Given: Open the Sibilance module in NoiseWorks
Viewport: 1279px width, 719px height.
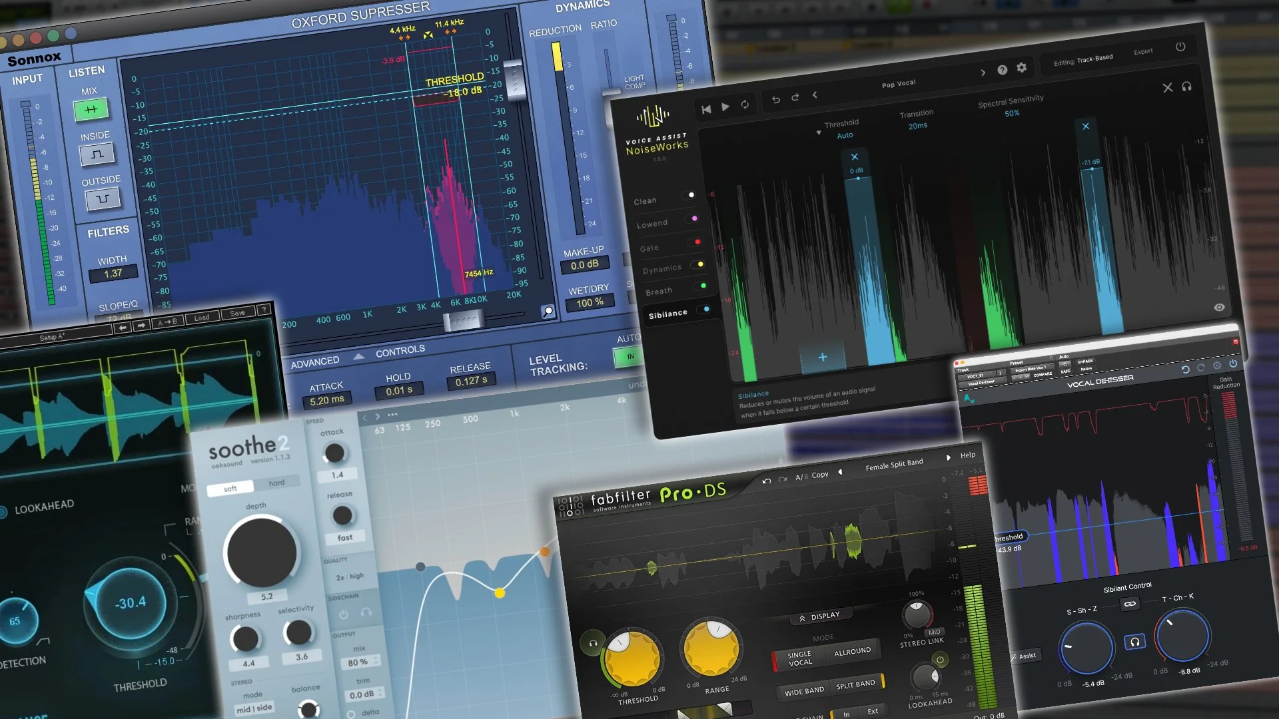Looking at the screenshot, I should 667,314.
